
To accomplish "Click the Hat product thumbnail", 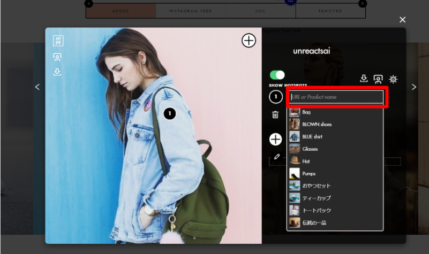I will coord(295,161).
